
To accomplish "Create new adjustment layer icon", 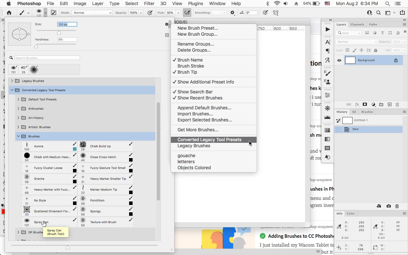I will 373,105.
